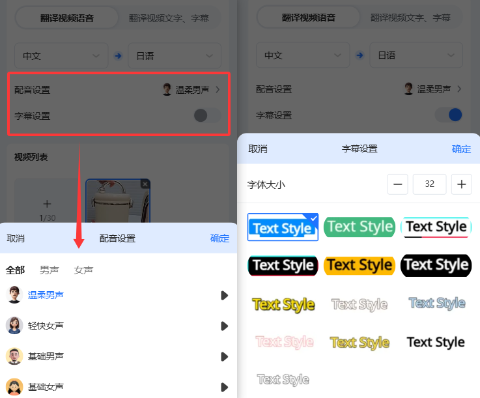
Task: Open 中文 source language dropdown in left panel
Action: coord(61,56)
